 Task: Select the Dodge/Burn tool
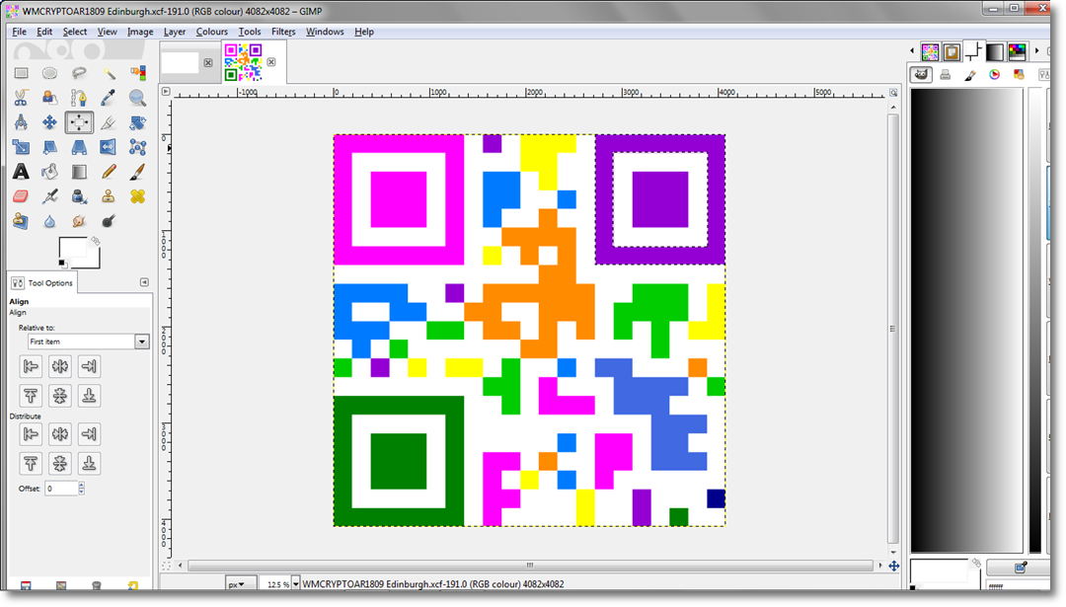tap(109, 222)
